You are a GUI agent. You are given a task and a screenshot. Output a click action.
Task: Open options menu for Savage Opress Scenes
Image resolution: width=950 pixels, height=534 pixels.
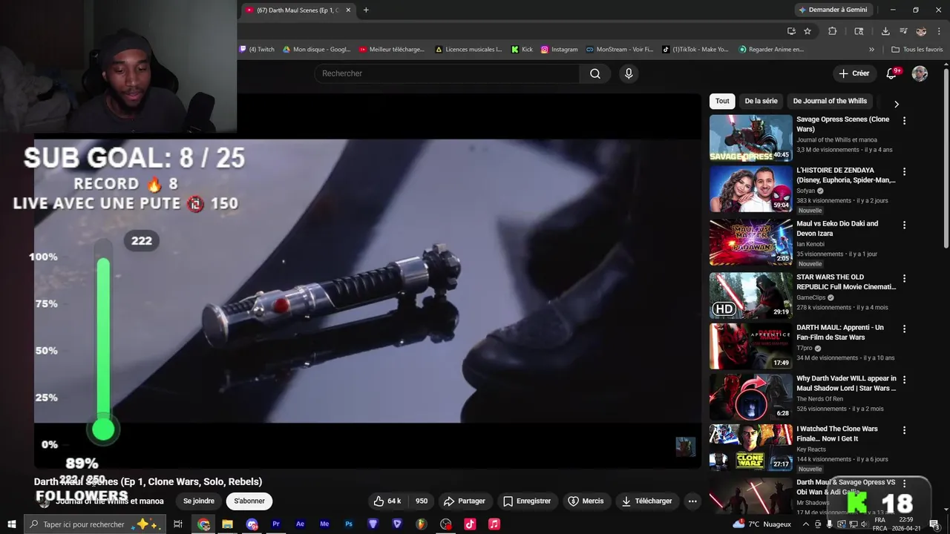904,120
